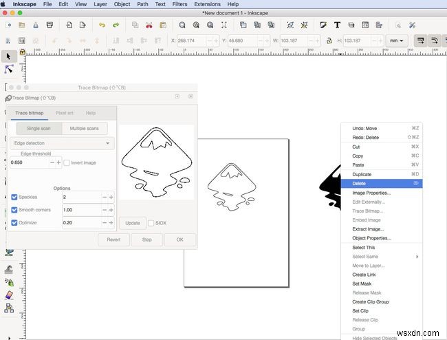Switch to Pixel art tab
447x340 pixels.
tap(65, 113)
